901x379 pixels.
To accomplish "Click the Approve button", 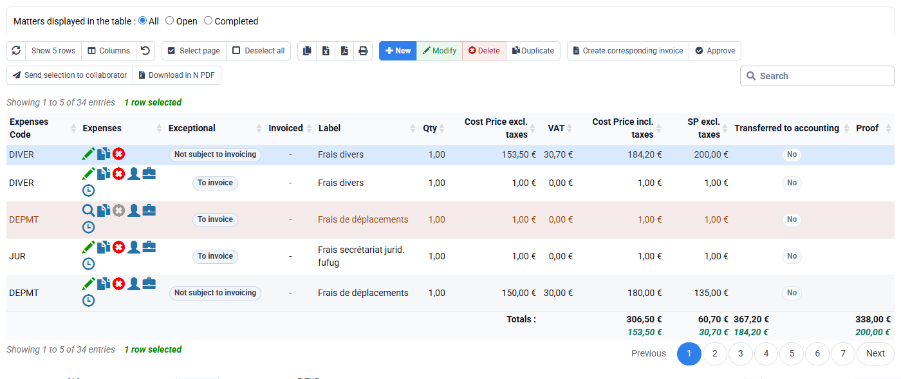I will tap(715, 51).
